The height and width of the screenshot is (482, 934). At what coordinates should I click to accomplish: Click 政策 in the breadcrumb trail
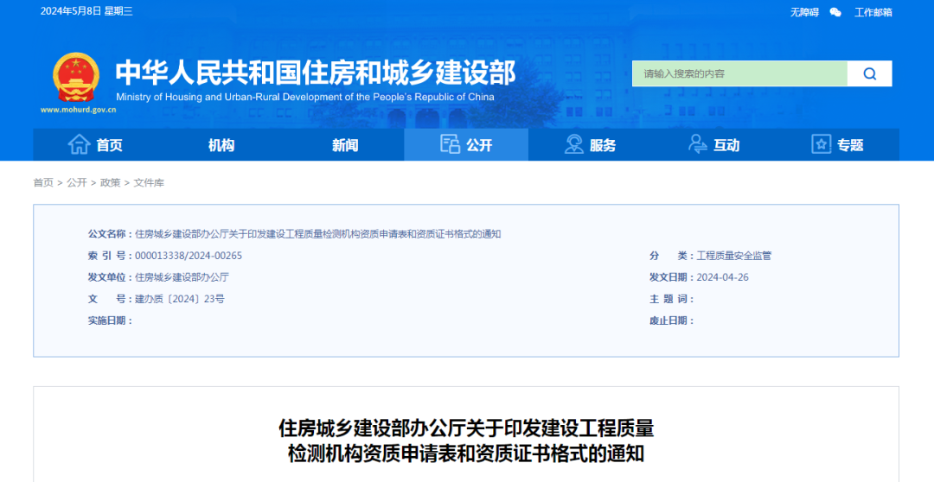click(111, 182)
